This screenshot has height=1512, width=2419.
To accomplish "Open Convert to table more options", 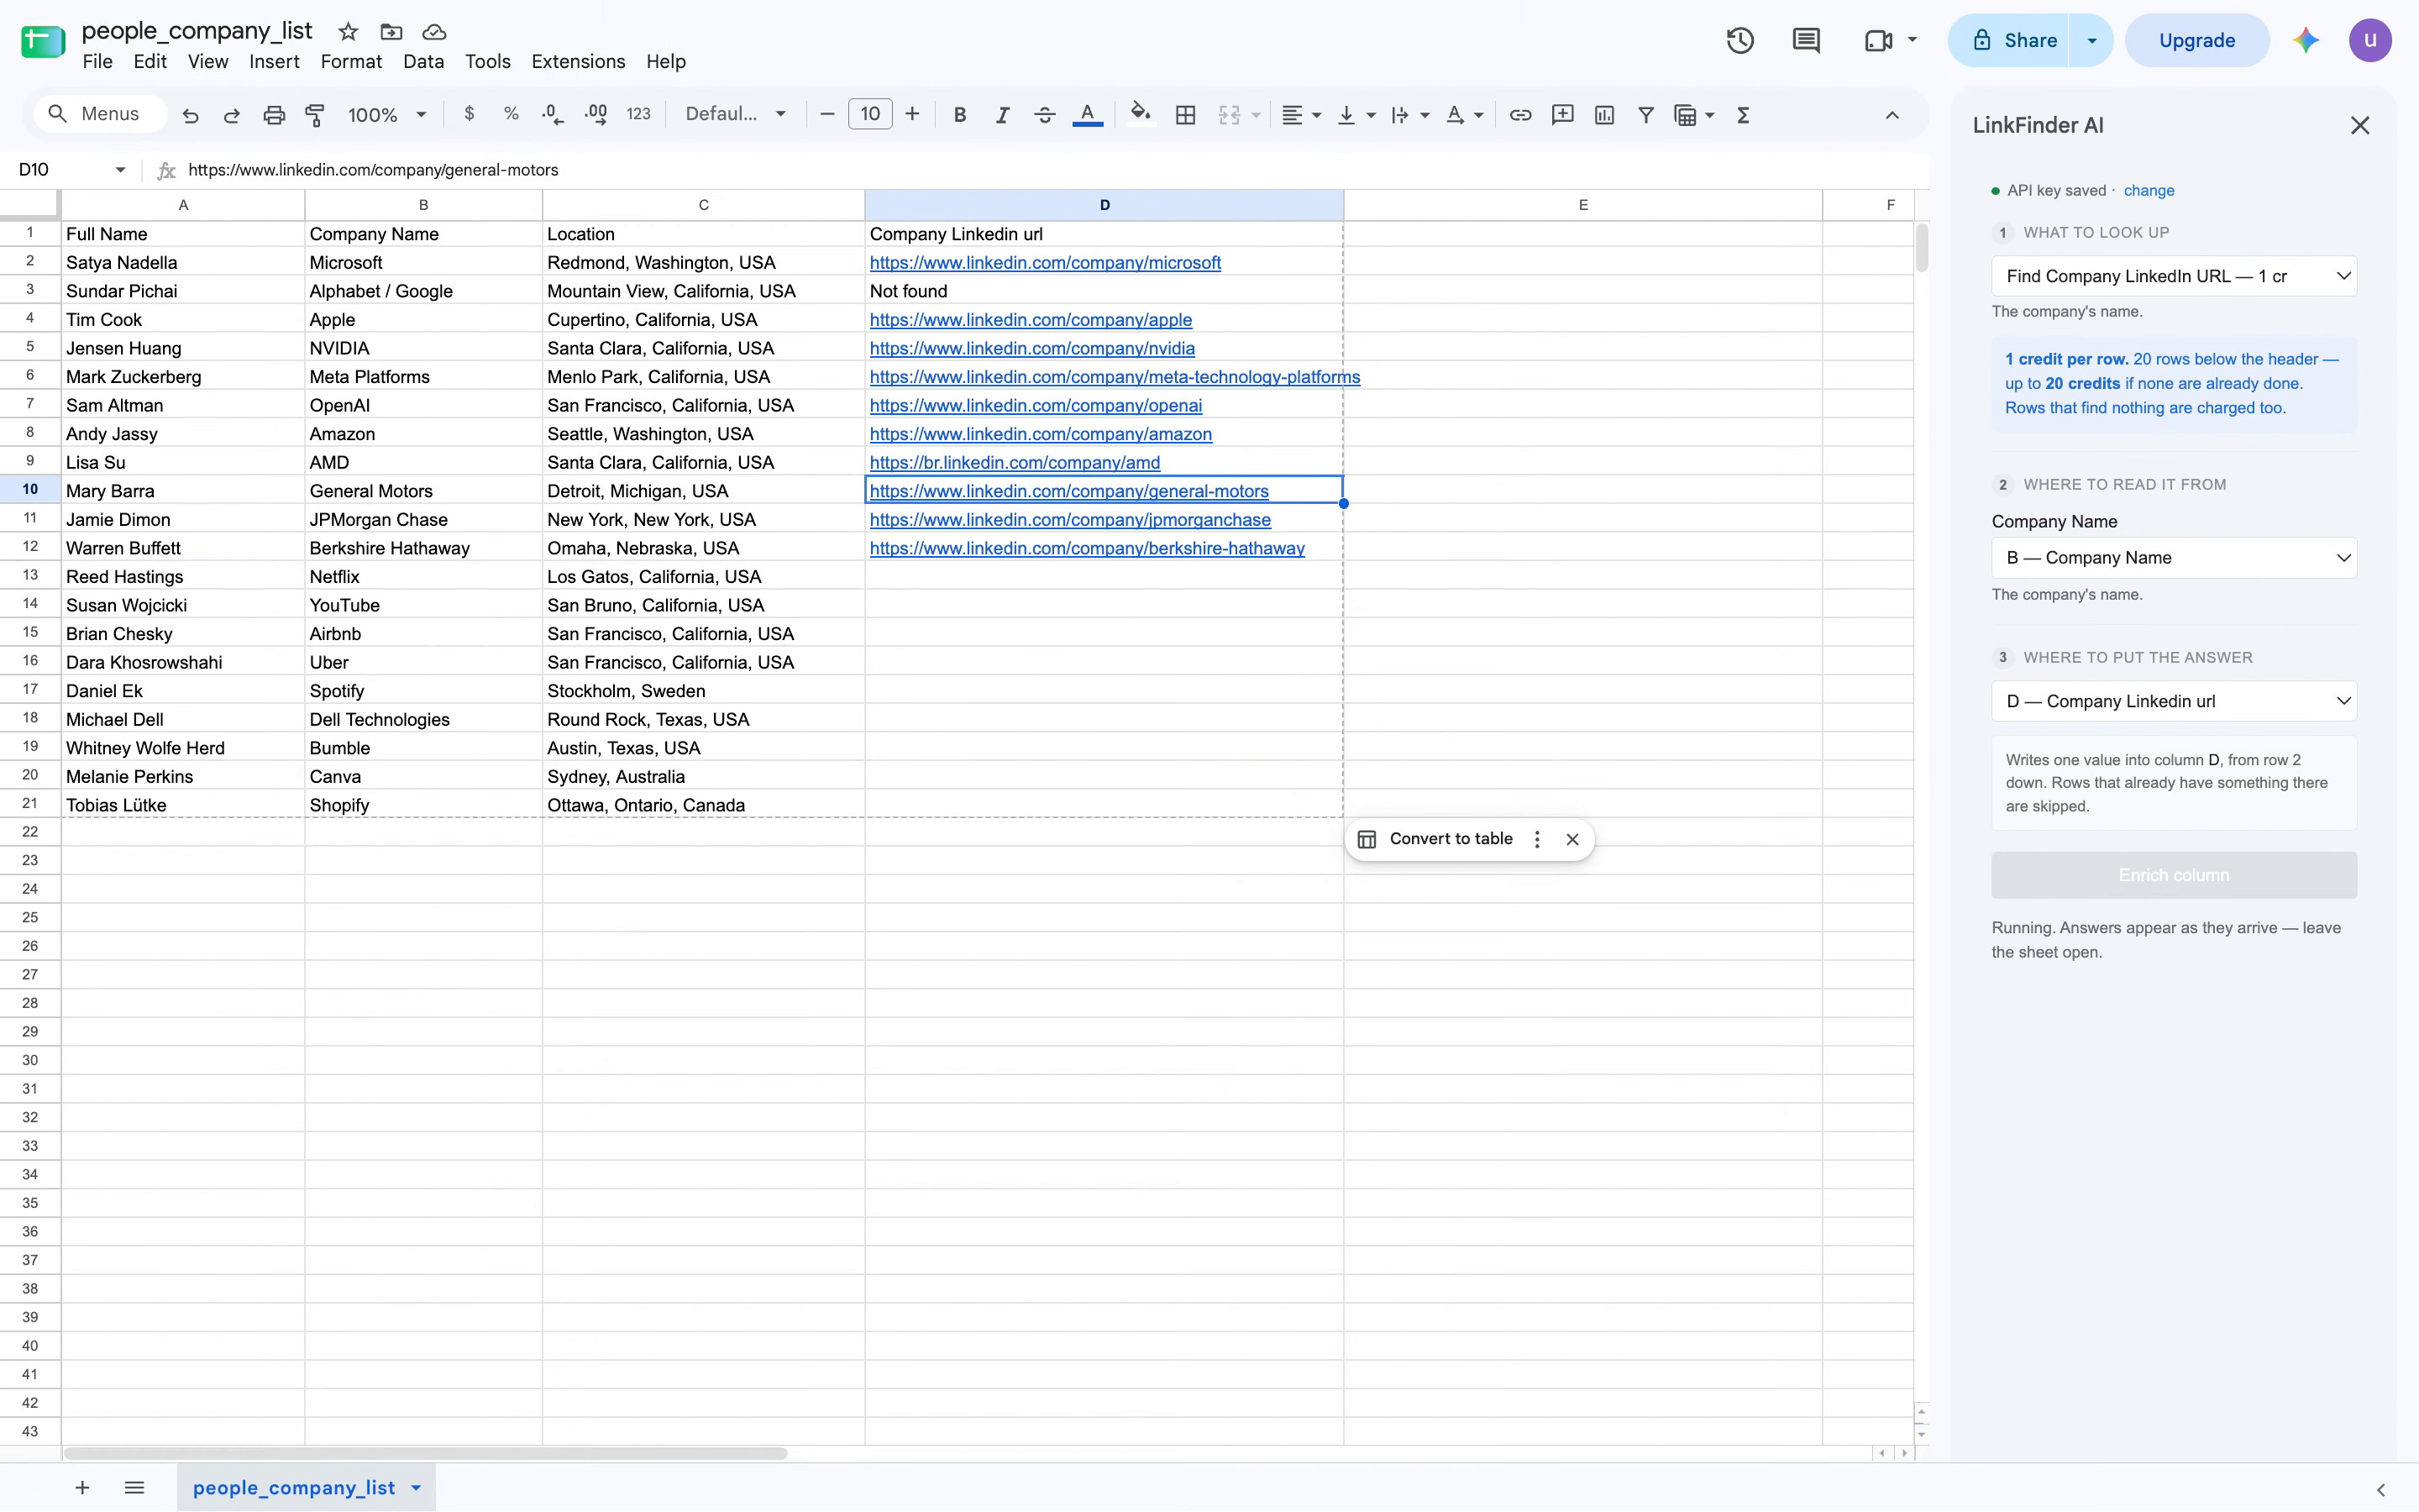I will coord(1537,839).
